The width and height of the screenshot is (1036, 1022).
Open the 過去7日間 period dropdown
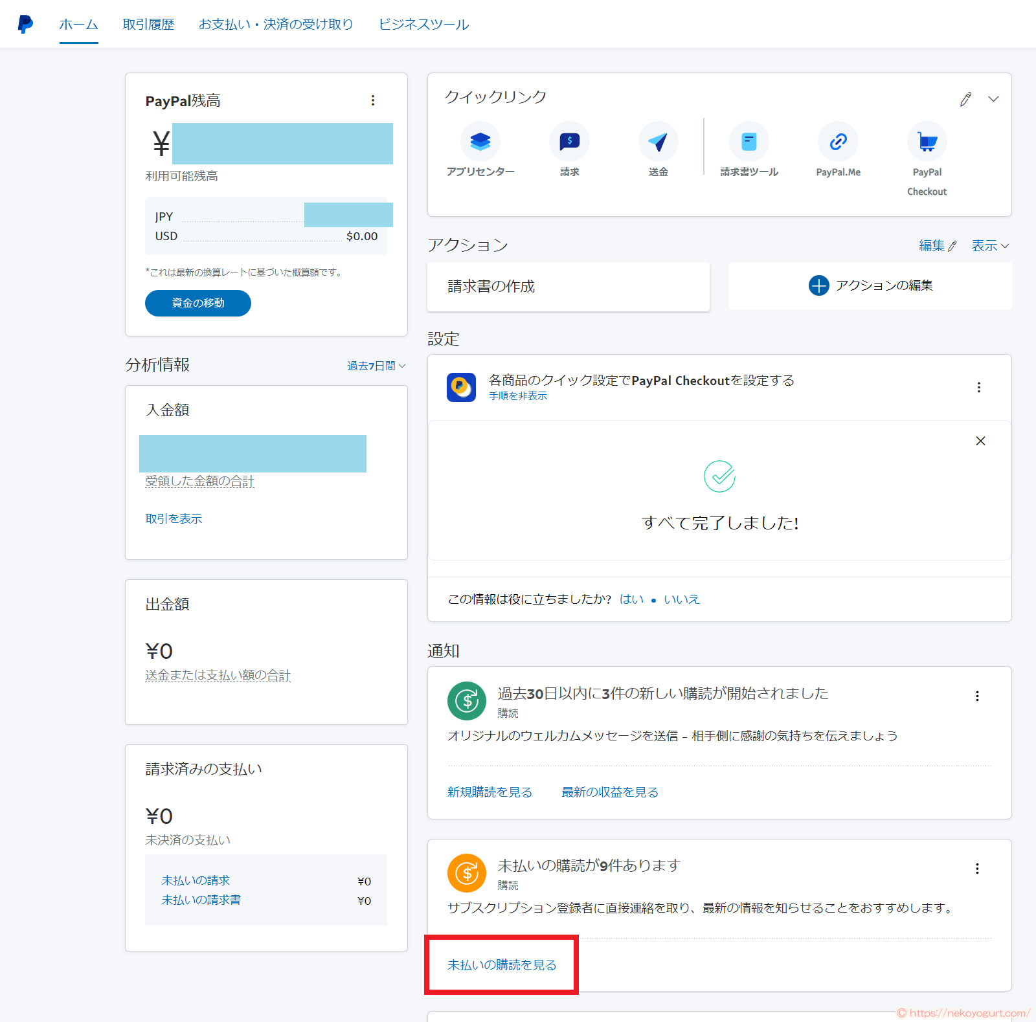[x=376, y=365]
